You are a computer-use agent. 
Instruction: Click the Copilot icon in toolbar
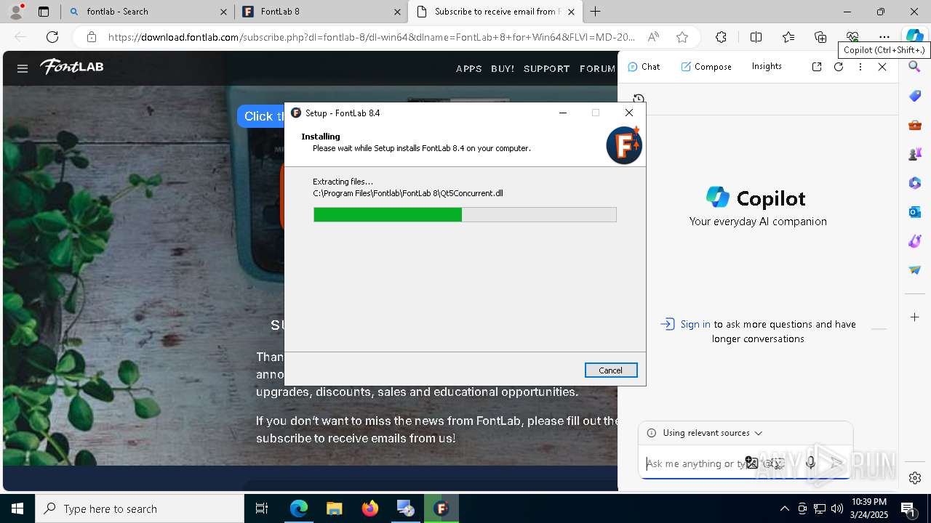pyautogui.click(x=914, y=36)
